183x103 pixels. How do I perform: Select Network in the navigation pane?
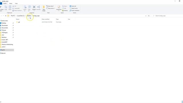click(3, 53)
